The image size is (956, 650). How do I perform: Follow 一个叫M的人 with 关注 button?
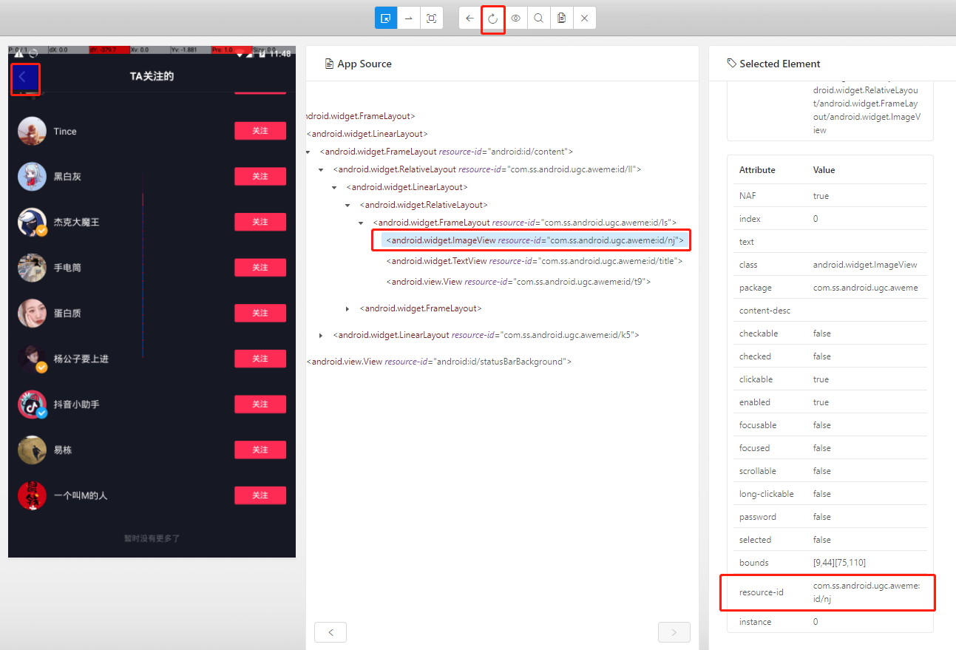coord(260,495)
